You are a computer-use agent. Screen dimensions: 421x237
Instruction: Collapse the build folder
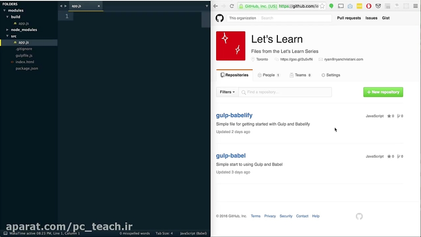pyautogui.click(x=7, y=17)
